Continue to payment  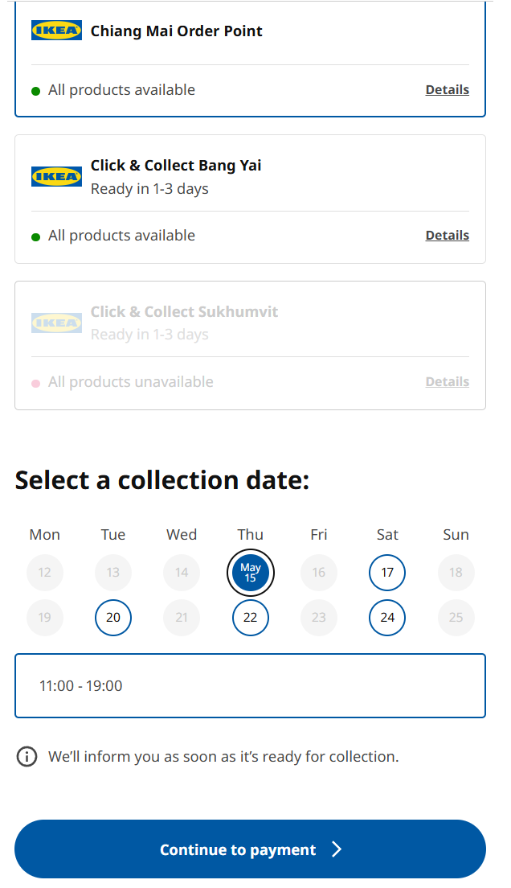click(250, 849)
